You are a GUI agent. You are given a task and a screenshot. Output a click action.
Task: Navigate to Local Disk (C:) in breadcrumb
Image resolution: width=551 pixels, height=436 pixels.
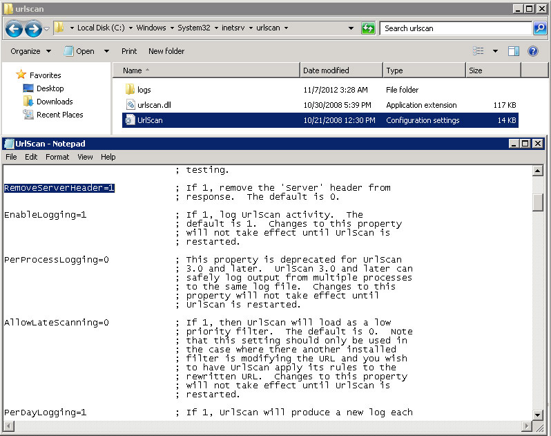(x=101, y=28)
